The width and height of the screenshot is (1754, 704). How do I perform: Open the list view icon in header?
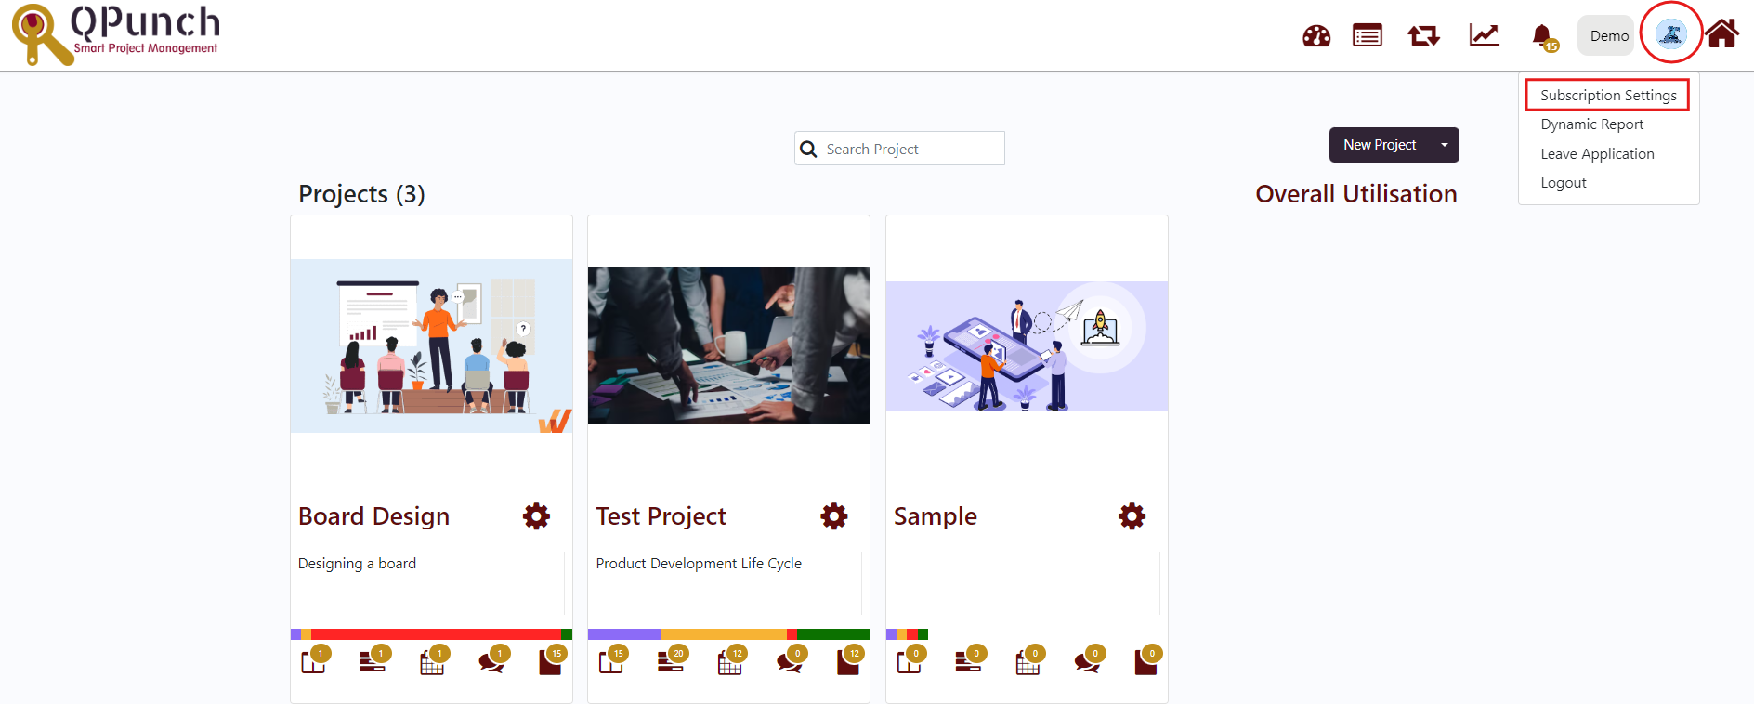[1368, 35]
